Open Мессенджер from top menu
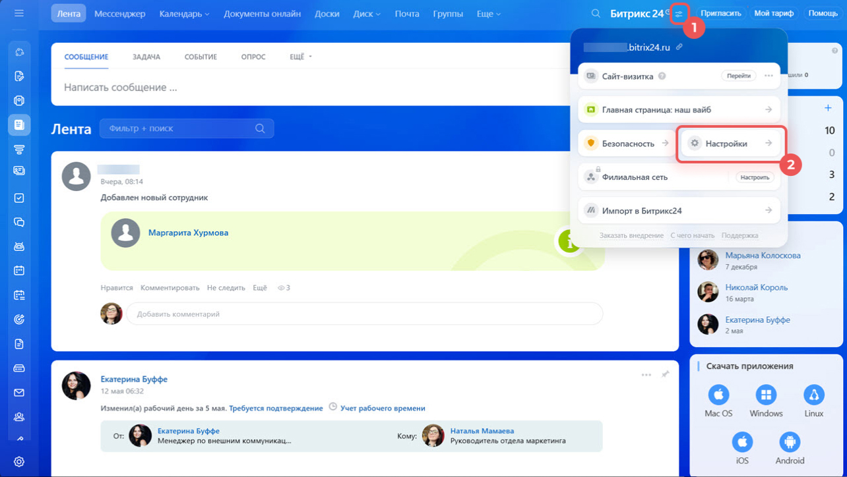 point(119,14)
